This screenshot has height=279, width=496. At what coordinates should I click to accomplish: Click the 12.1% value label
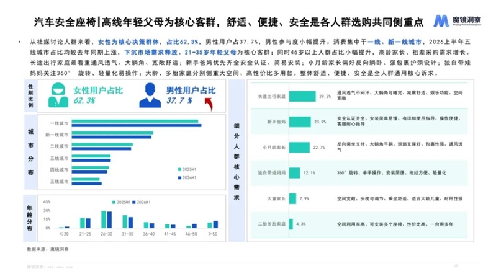(x=309, y=173)
